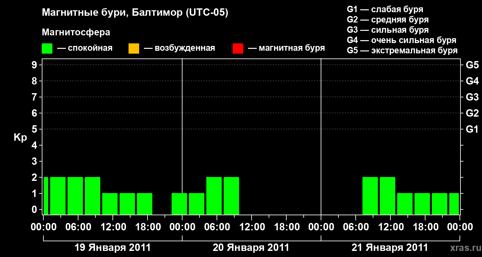Click the Kp 2 bar around 09:00 on 20 January
482x257 pixels.
click(x=231, y=196)
